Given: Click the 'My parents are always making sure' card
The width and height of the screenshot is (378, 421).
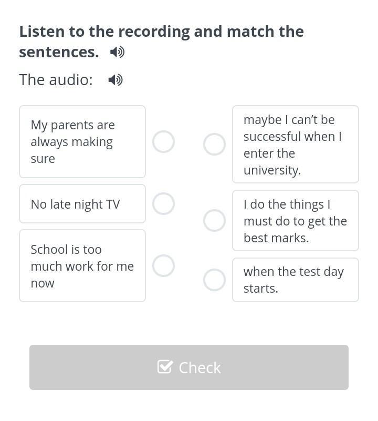Looking at the screenshot, I should 82,141.
